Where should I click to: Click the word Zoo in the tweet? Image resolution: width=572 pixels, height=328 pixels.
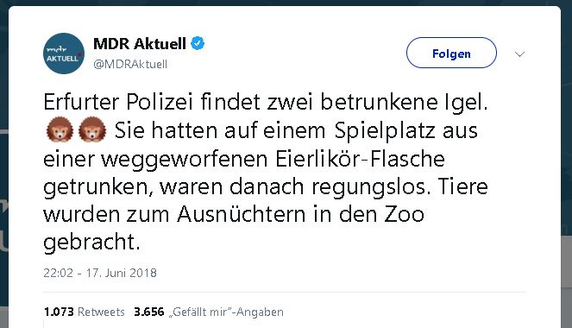(404, 214)
